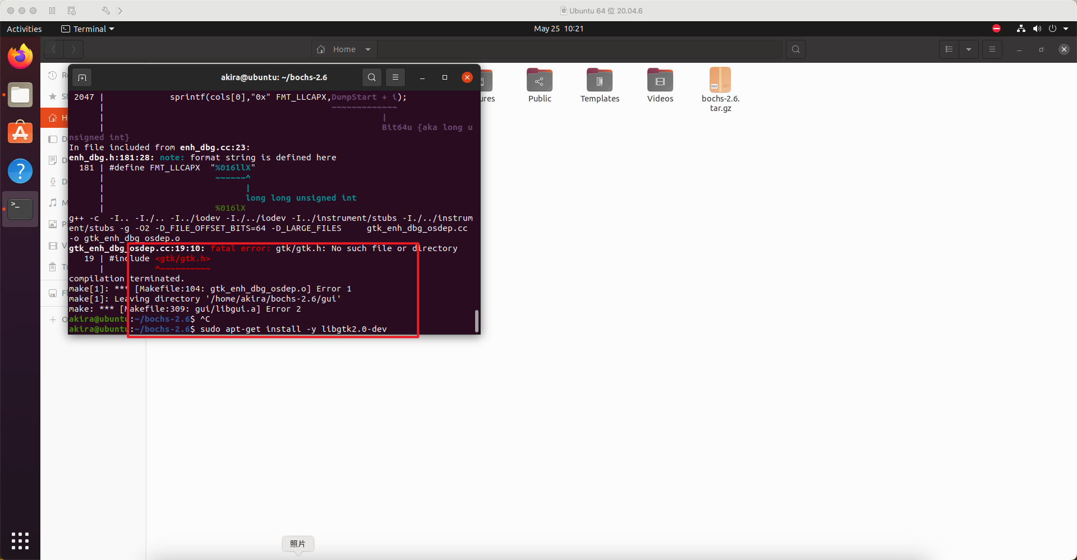Select the bochs-2.6.tar.gz archive

click(x=720, y=90)
